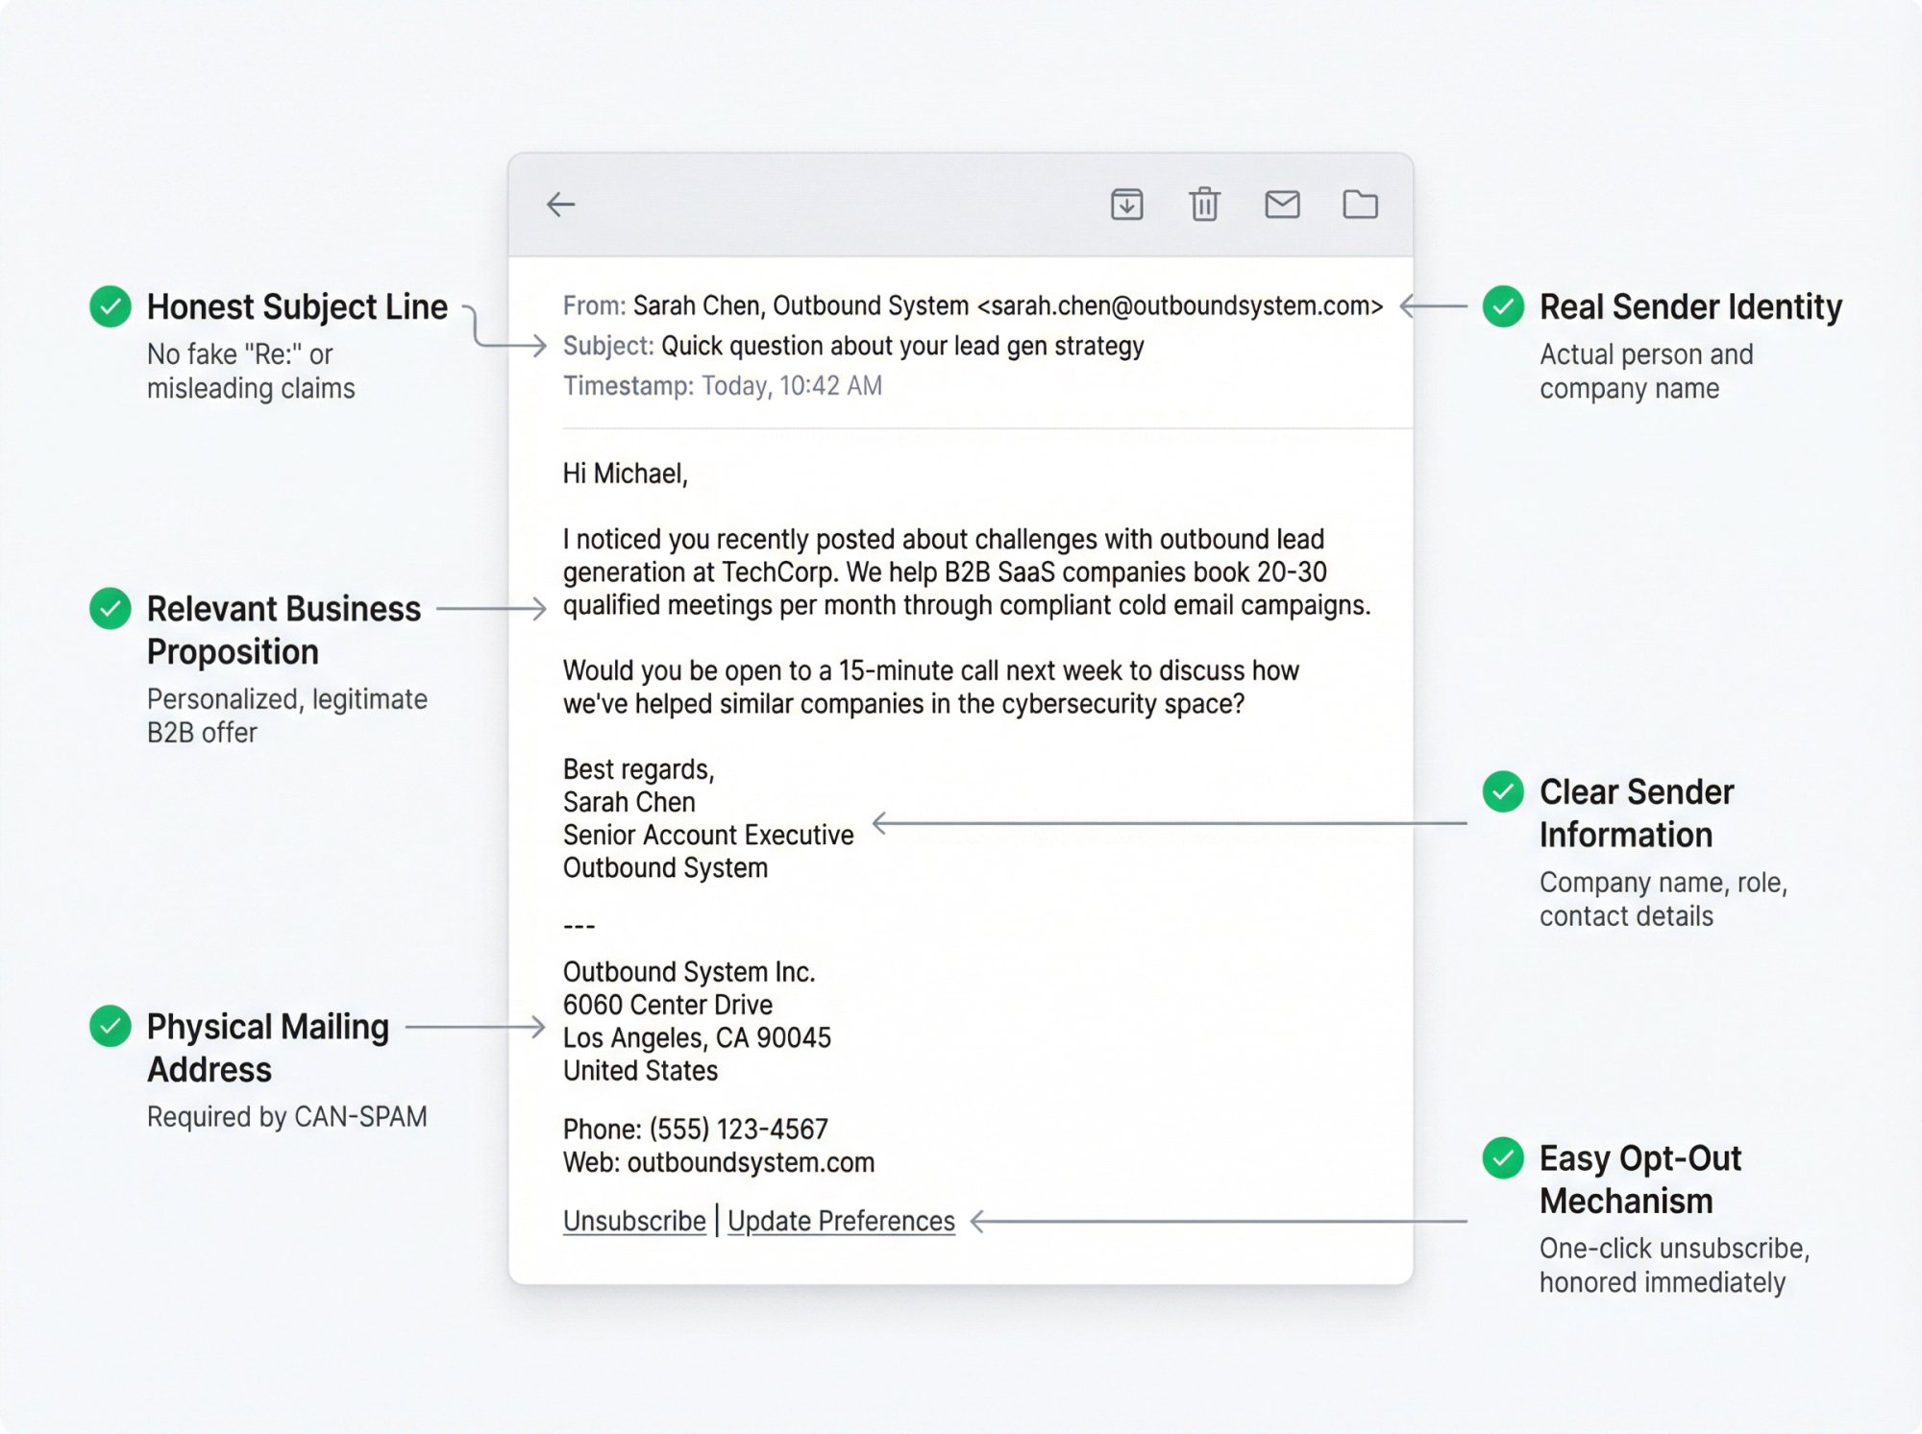Click the checkmark next to Clear Sender Information
Image resolution: width=1922 pixels, height=1434 pixels.
pos(1503,792)
